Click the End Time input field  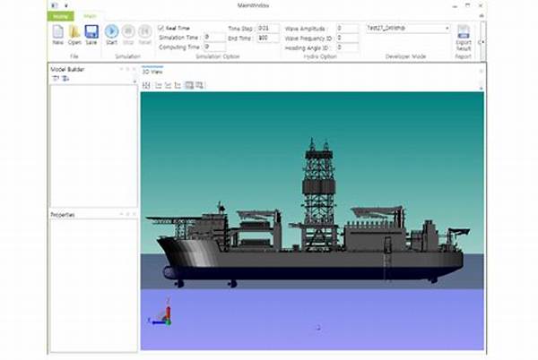click(x=267, y=39)
